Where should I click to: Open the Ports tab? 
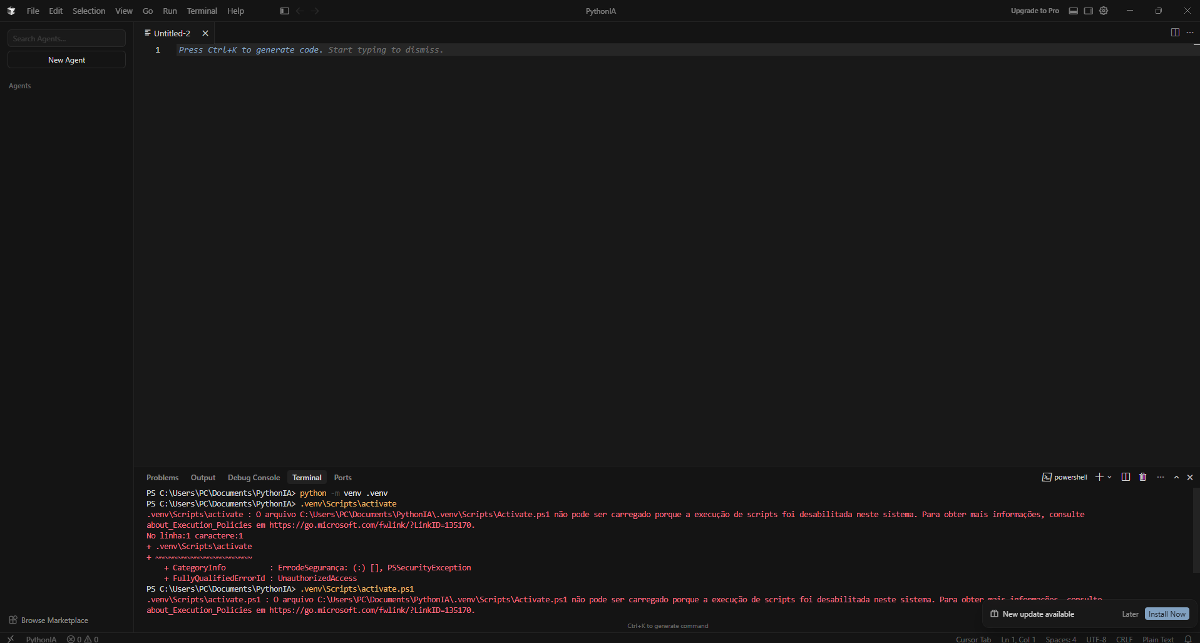click(342, 478)
